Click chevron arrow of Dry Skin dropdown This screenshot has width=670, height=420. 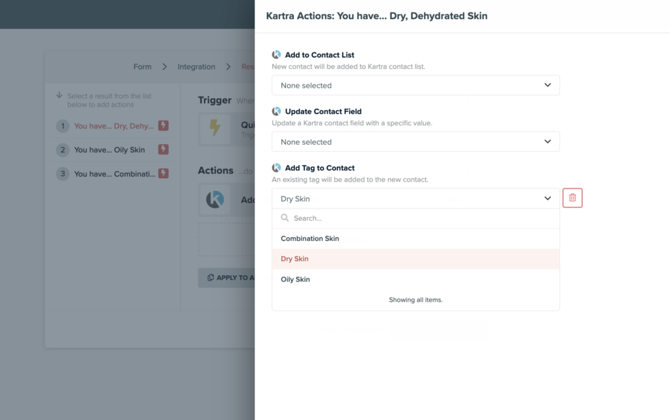[x=548, y=199]
